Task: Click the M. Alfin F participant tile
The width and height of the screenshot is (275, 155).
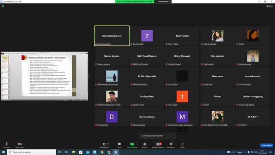Action: tap(253, 117)
